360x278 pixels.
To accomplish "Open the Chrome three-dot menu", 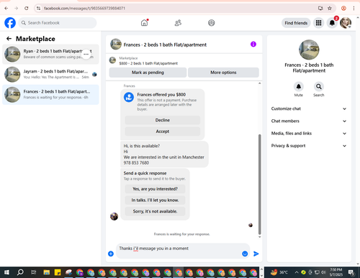I will point(354,8).
